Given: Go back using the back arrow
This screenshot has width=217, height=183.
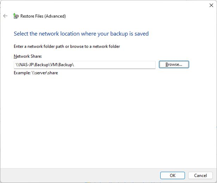Looking at the screenshot, I should 5,16.
